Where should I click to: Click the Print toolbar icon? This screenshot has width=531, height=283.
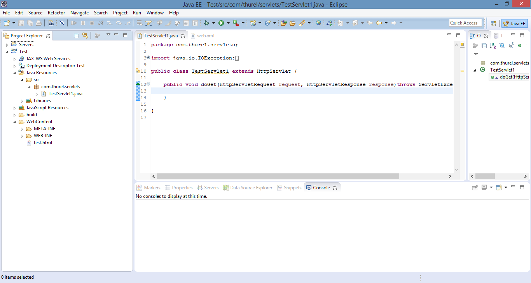coord(38,23)
